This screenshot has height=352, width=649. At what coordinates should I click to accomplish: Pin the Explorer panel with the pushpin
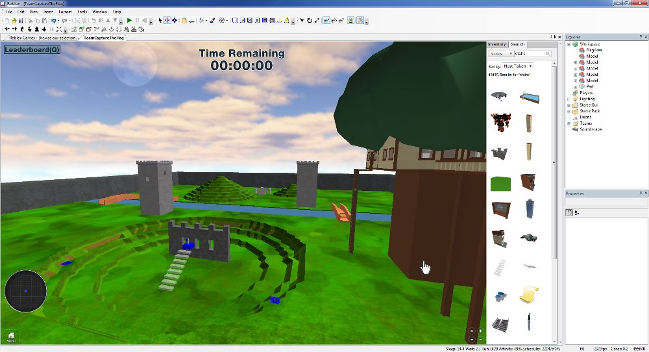(x=641, y=37)
